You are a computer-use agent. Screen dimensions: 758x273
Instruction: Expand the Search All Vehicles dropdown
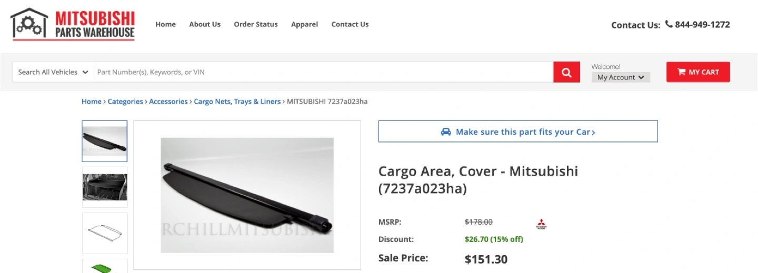(x=53, y=72)
